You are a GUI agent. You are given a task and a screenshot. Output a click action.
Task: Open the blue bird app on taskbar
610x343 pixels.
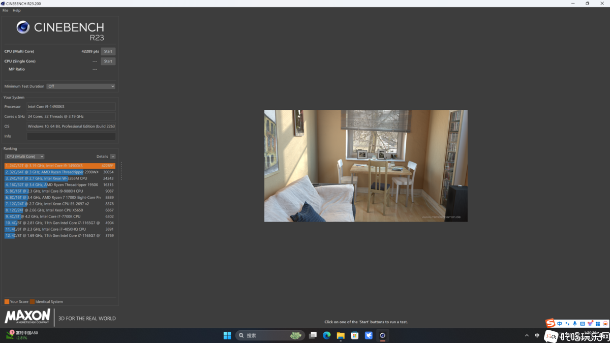point(369,335)
